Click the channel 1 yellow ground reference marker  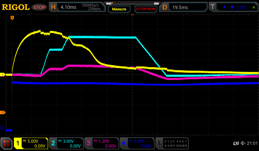pyautogui.click(x=3, y=75)
